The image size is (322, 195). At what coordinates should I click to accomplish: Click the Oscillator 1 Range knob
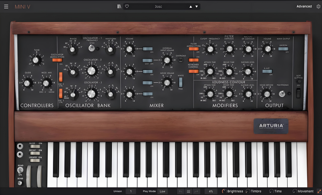click(72, 49)
